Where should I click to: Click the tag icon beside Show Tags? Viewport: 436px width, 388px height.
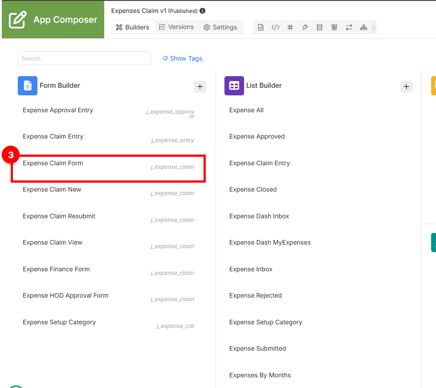coord(165,58)
